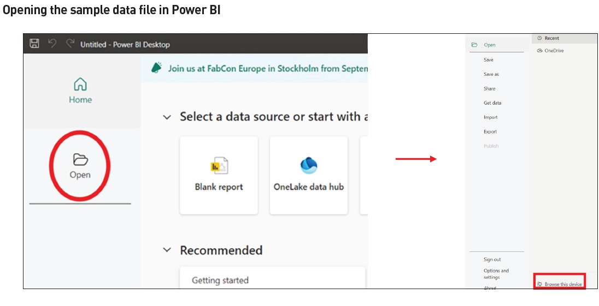Click the Undo arrow icon

(52, 44)
